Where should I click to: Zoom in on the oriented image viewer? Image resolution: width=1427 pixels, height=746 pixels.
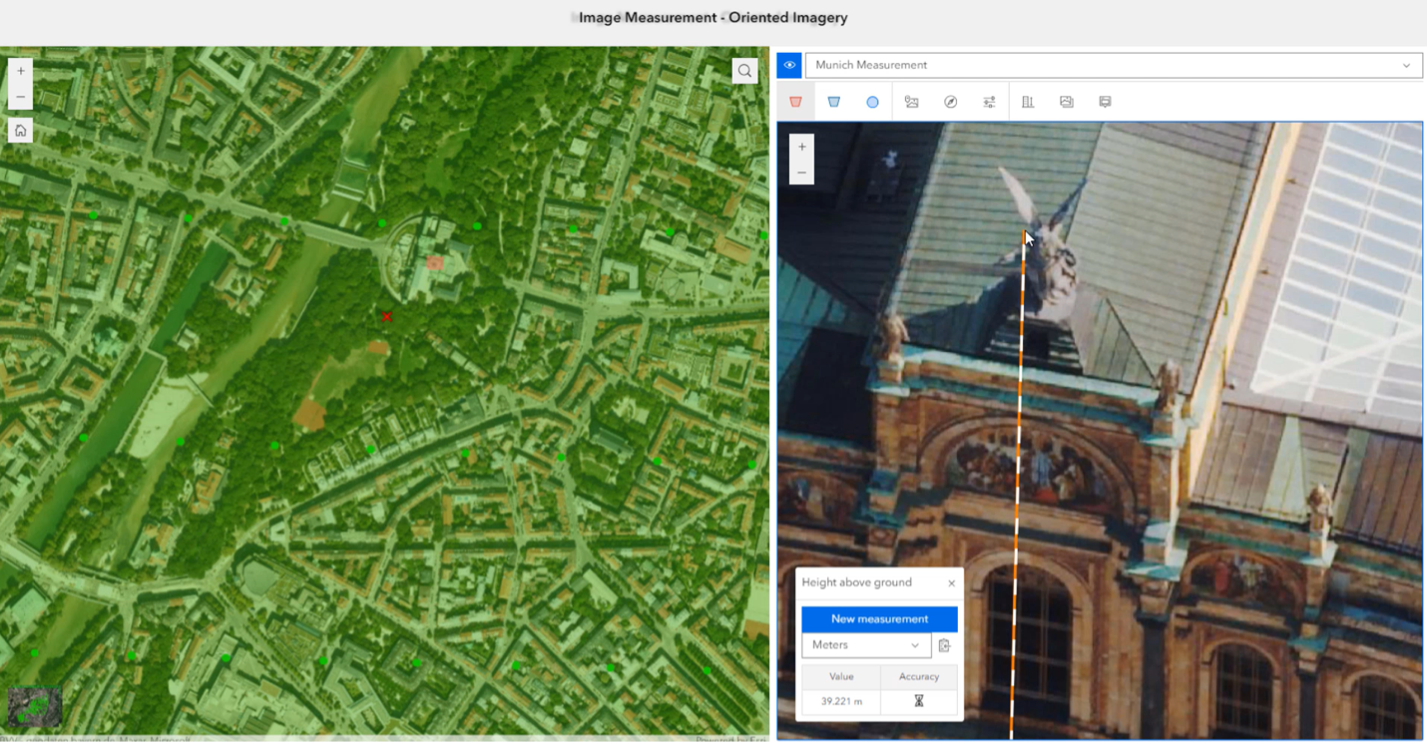click(x=801, y=147)
